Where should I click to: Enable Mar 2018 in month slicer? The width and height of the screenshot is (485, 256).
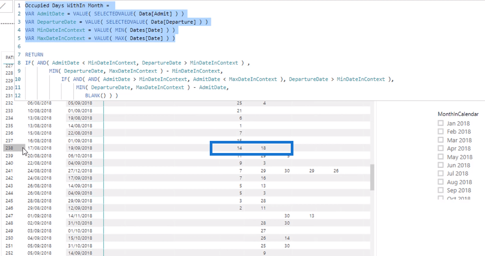440,140
